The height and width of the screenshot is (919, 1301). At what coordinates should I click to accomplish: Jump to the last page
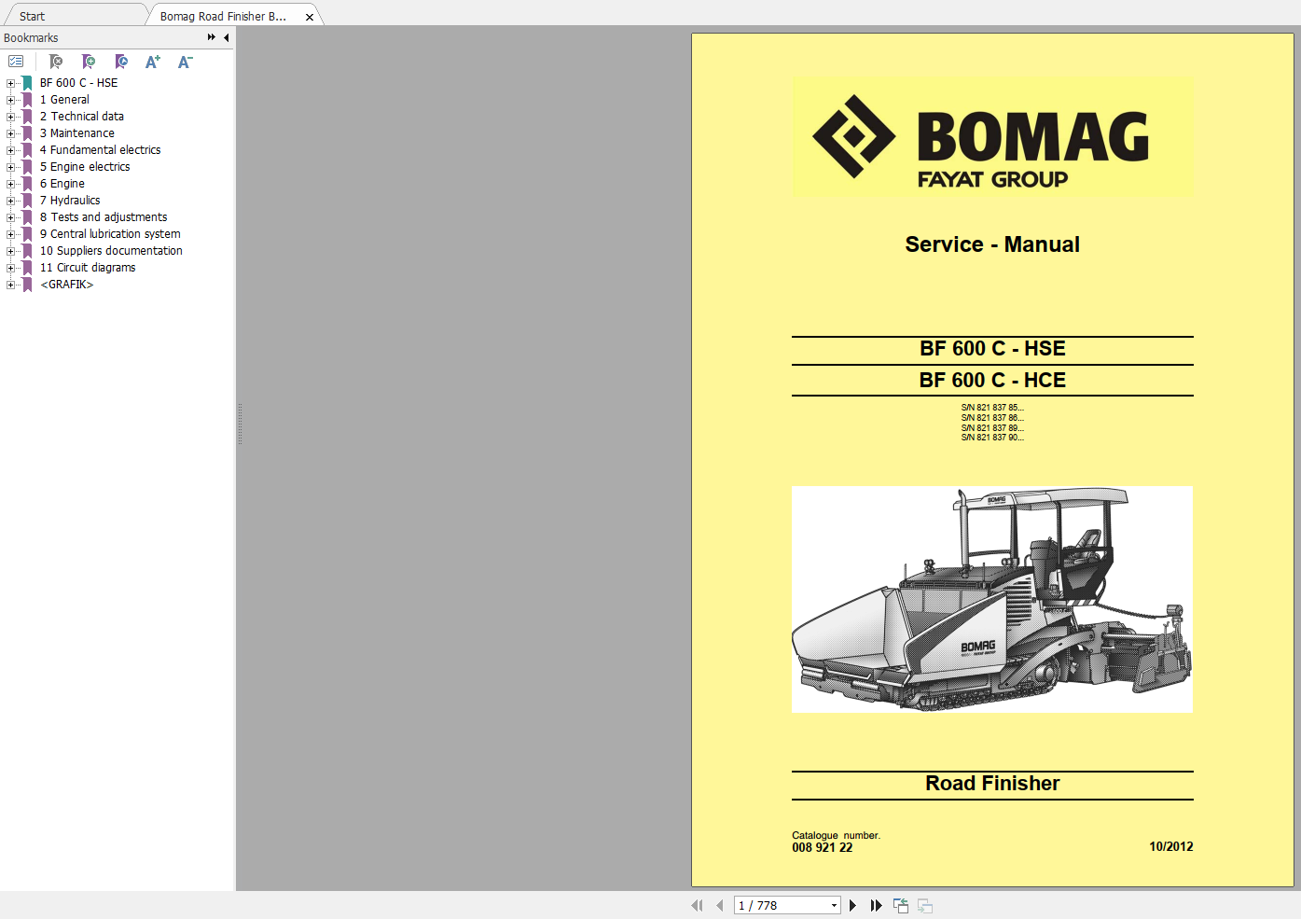(876, 905)
